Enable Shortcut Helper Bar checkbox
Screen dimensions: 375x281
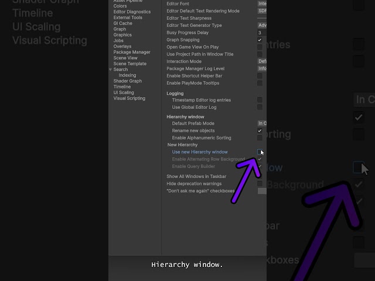point(260,76)
